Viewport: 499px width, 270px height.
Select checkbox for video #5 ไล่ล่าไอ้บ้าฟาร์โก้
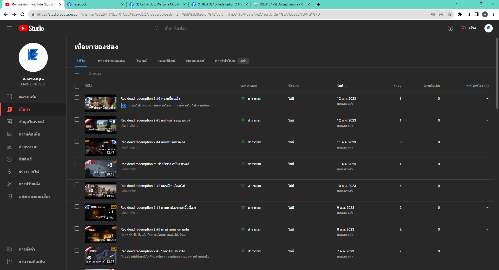pos(77,250)
